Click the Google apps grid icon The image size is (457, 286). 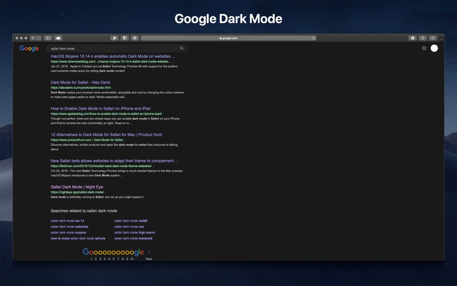pos(423,48)
